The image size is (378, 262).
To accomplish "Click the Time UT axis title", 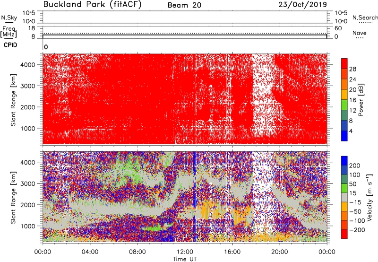I will (185, 259).
